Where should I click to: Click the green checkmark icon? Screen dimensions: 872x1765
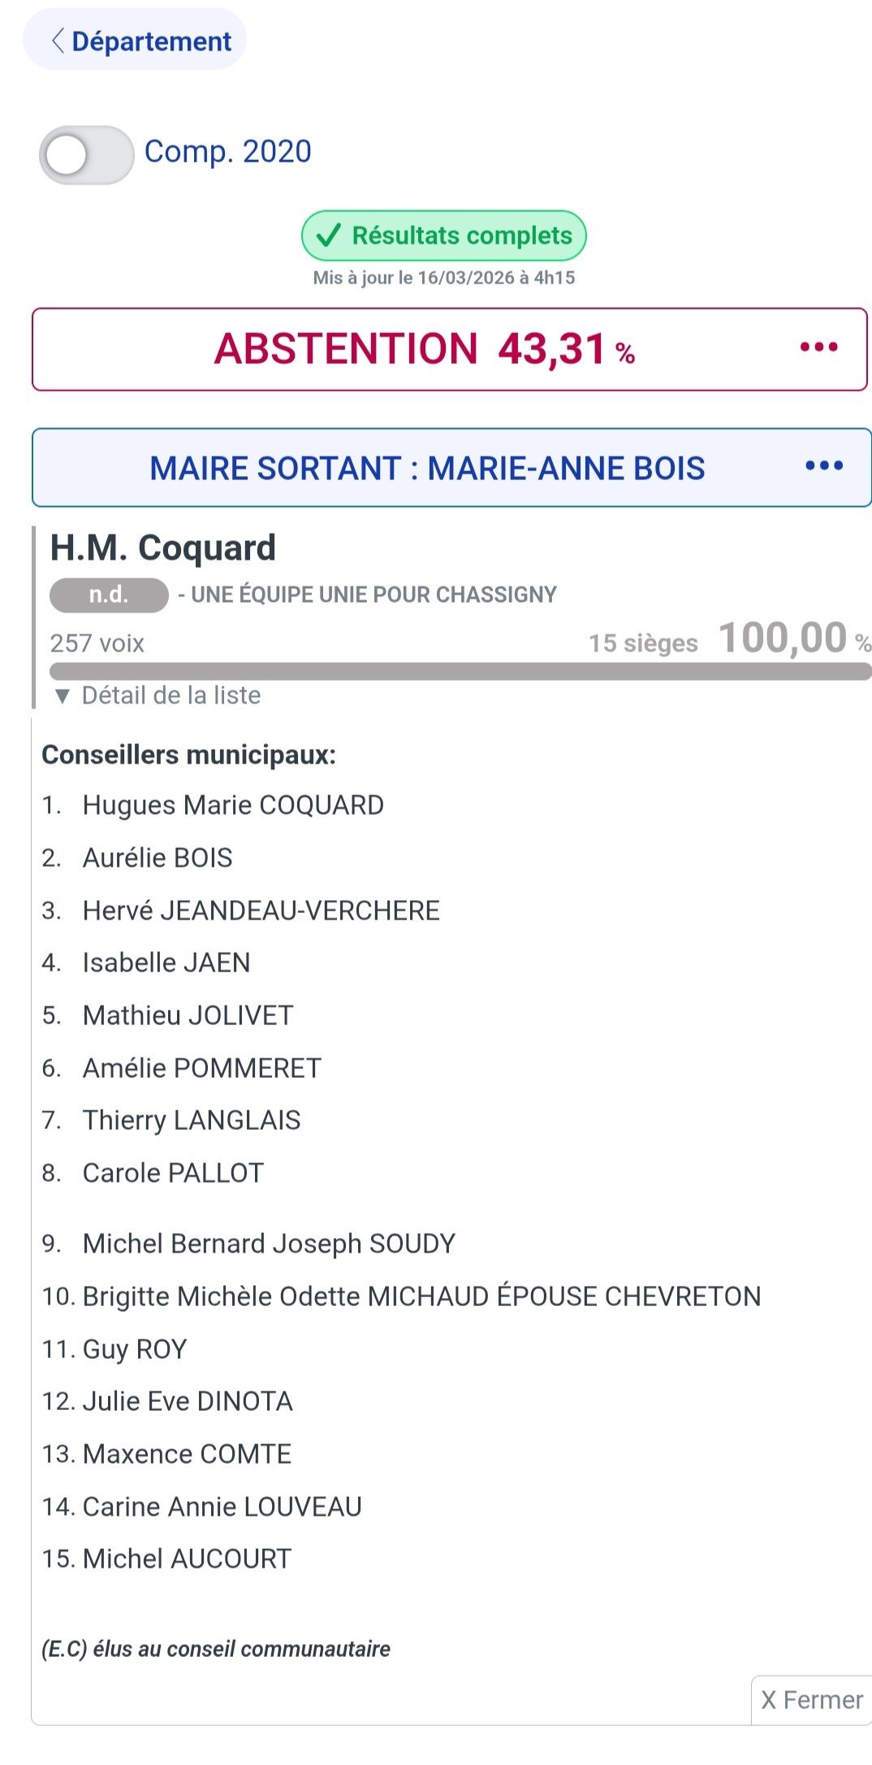click(328, 236)
